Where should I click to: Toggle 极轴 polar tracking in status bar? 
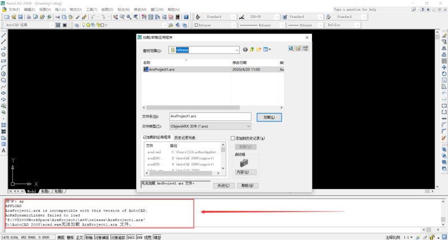point(89,237)
